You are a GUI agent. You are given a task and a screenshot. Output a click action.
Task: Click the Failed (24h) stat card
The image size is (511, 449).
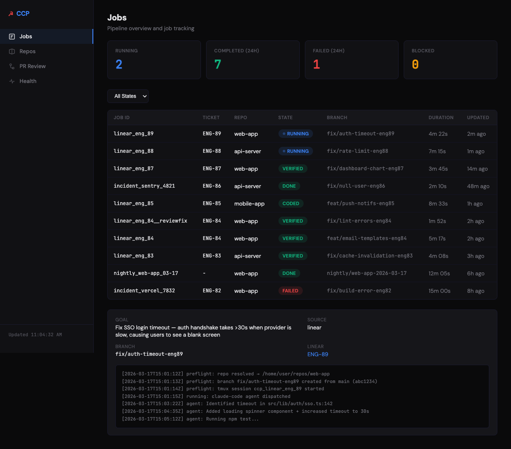coord(352,60)
